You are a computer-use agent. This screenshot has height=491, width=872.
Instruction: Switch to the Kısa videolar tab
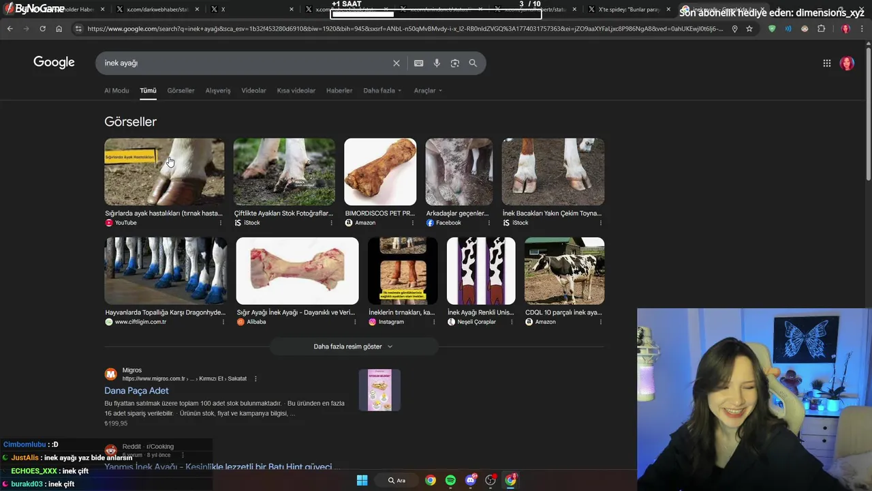(296, 91)
